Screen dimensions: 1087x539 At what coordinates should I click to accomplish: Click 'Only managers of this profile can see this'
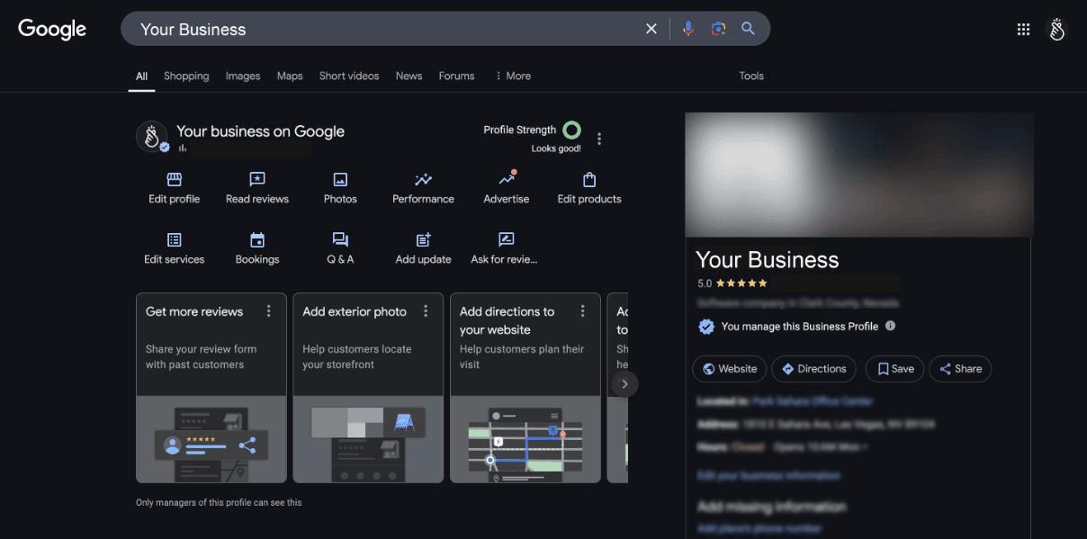(219, 502)
